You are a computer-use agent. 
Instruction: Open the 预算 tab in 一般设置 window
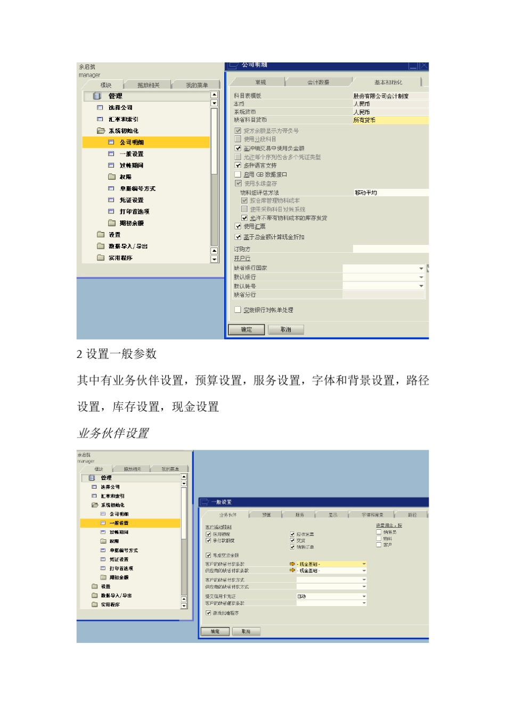(x=266, y=515)
